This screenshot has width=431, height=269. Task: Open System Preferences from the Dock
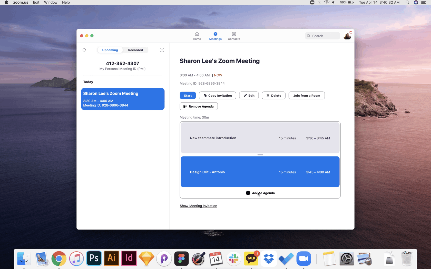click(x=346, y=258)
